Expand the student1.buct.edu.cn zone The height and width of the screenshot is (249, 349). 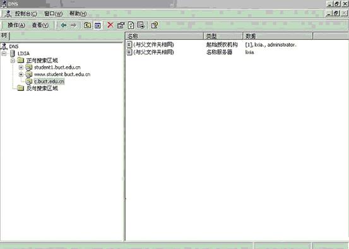(x=21, y=67)
